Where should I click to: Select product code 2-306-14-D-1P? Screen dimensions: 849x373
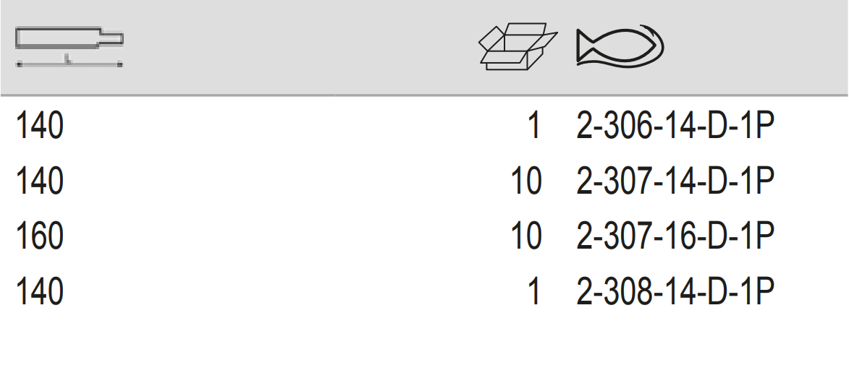pos(675,127)
